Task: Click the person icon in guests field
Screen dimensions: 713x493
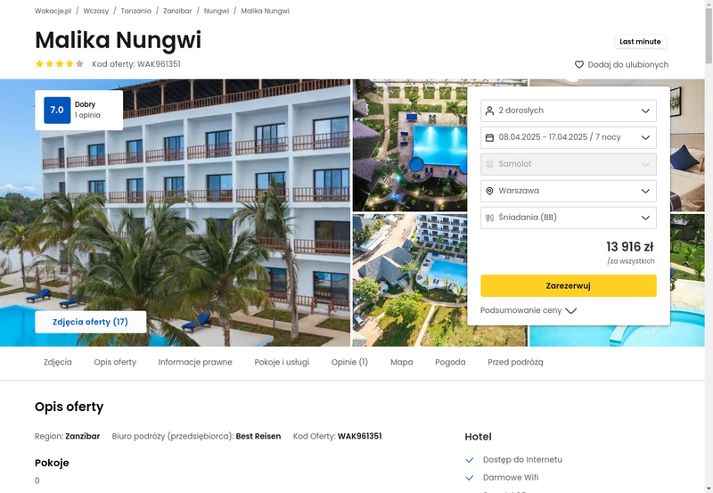Action: pos(489,111)
